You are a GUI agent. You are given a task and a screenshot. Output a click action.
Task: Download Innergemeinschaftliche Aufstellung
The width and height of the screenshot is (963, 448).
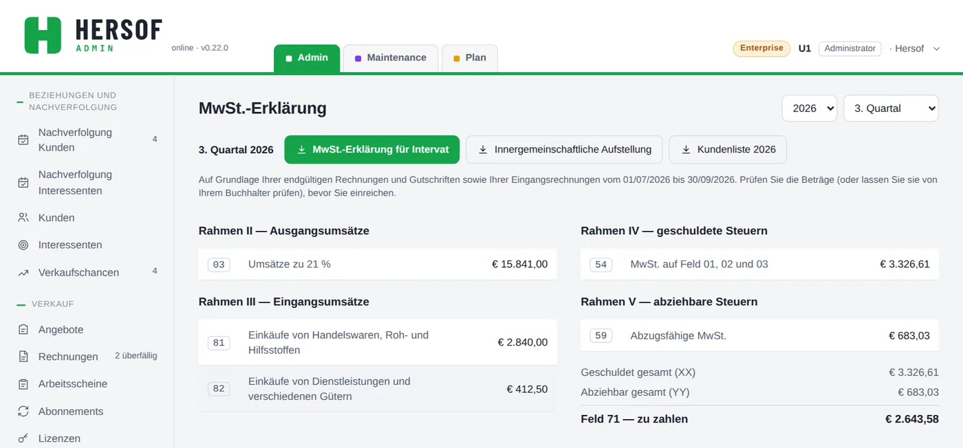click(x=564, y=149)
